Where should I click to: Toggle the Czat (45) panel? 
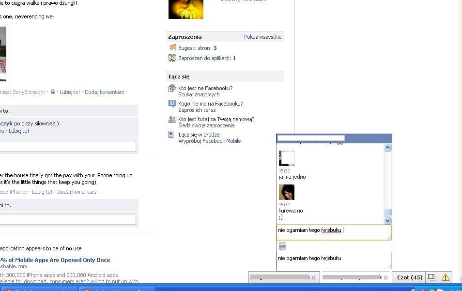coord(409,277)
